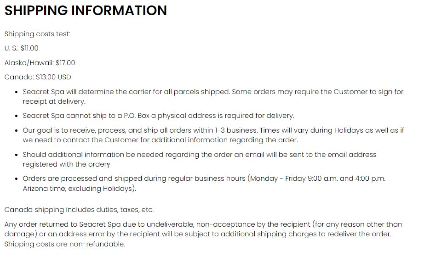Click the 'Any order returned to Seacret Spa' paragraph

pos(203,234)
